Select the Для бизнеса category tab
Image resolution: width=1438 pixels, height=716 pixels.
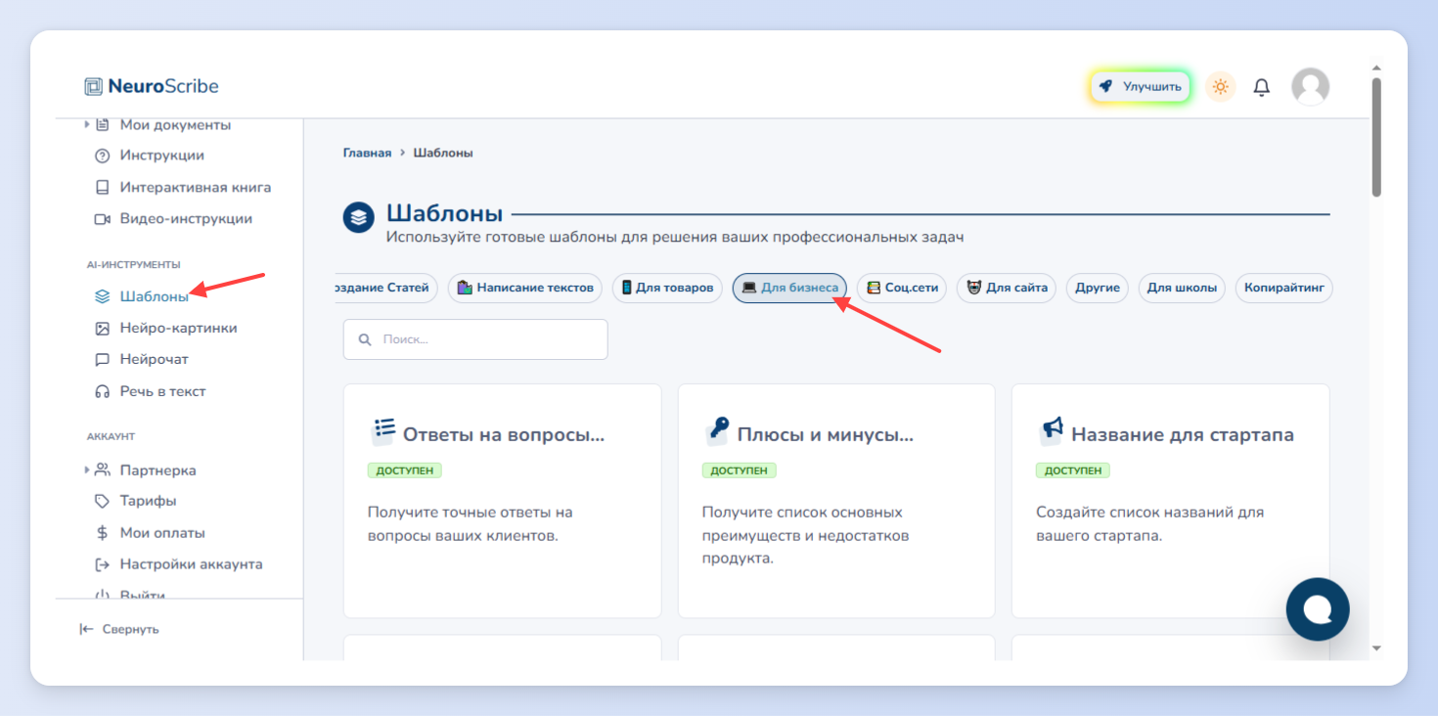coord(789,288)
